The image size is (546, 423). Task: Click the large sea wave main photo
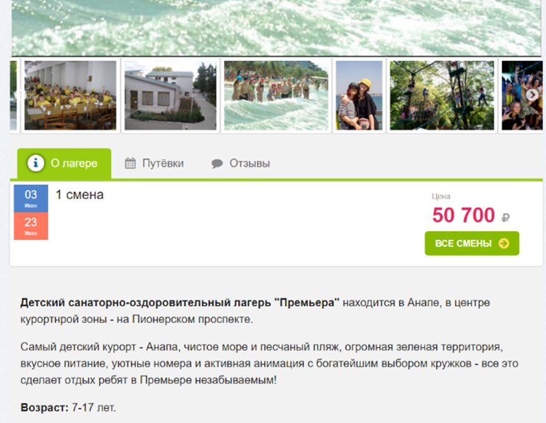(x=276, y=28)
